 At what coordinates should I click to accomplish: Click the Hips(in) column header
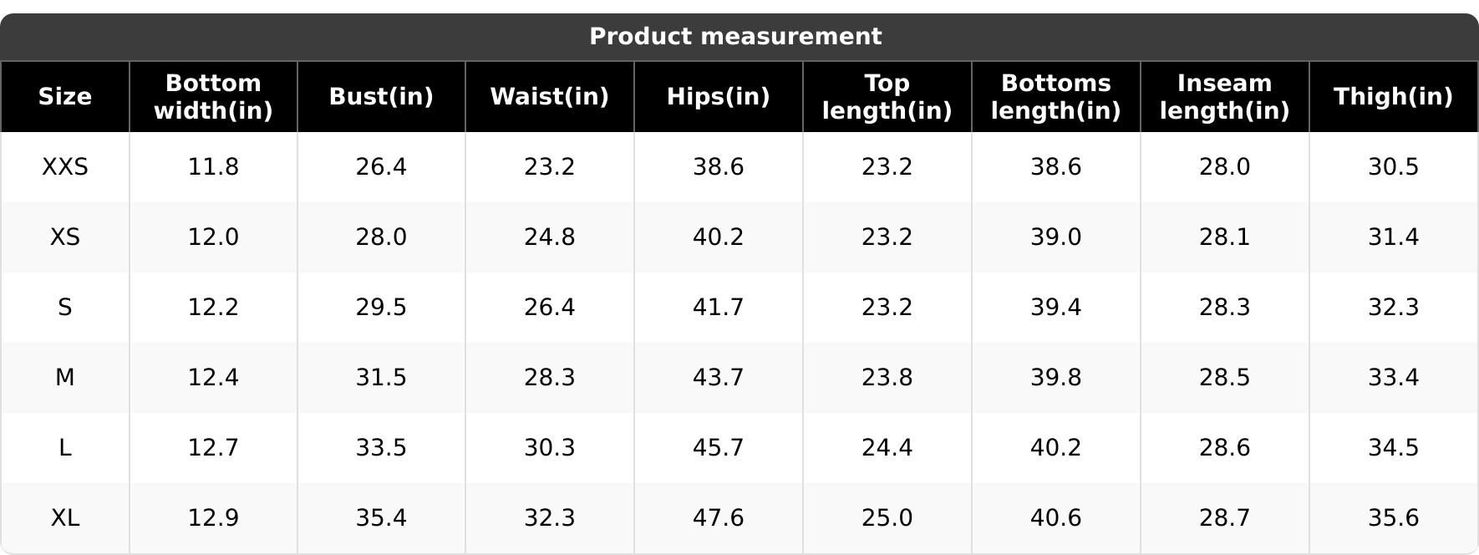[719, 97]
